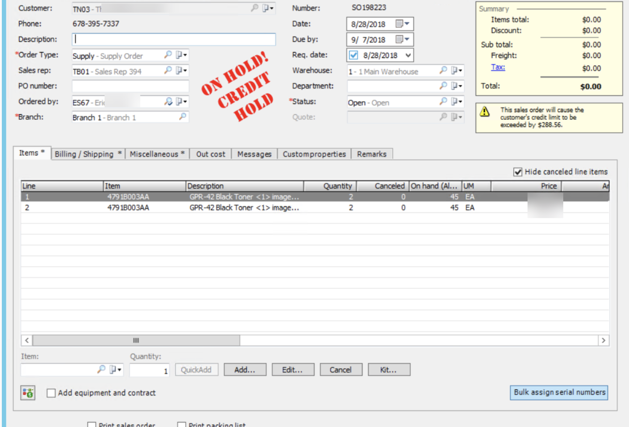The width and height of the screenshot is (629, 427).
Task: Open Customer lookup magnifier icon
Action: [255, 8]
